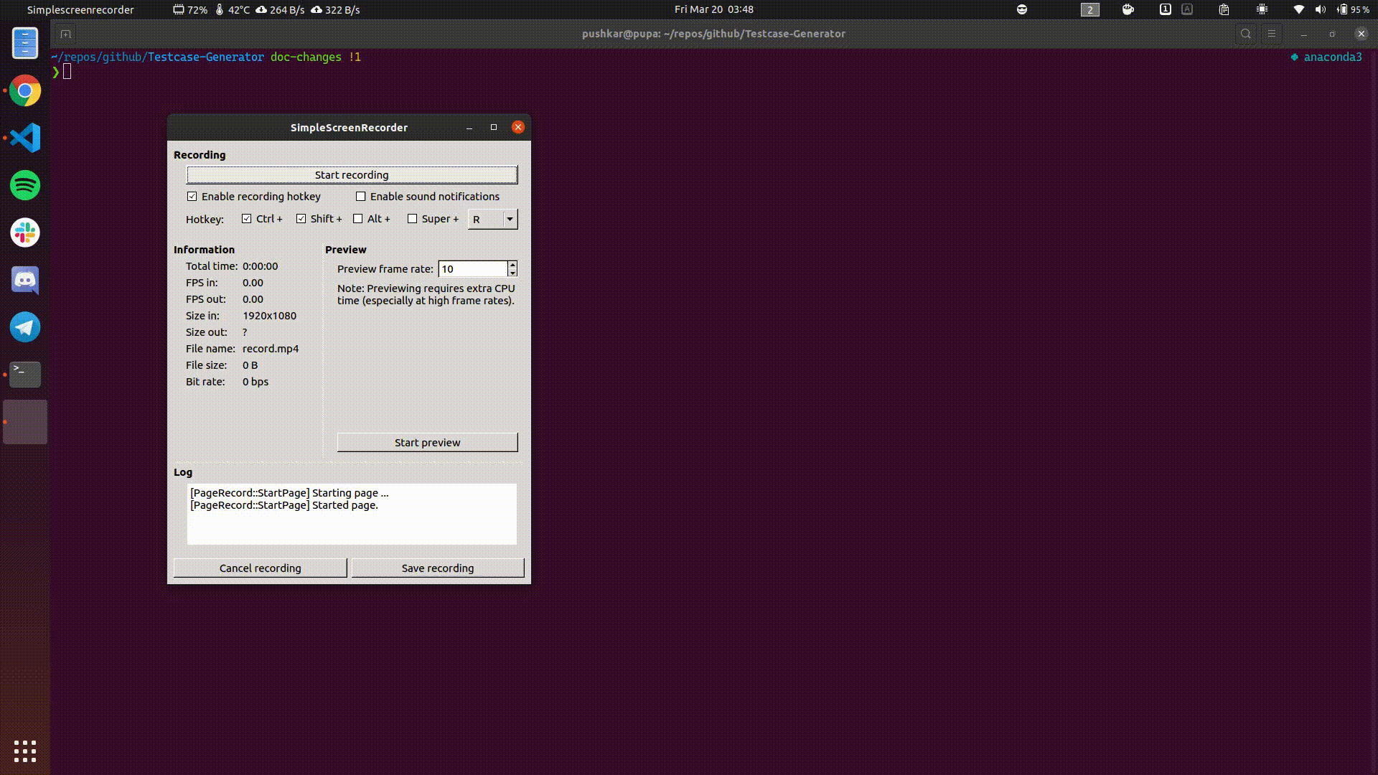The height and width of the screenshot is (775, 1378).
Task: Open the volume system tray menu
Action: coord(1320,9)
